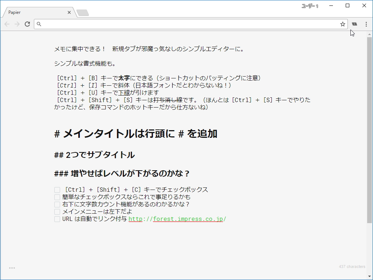Check the [Ctrl]+[Shift]+[C] checkbox item
Image resolution: width=373 pixels, height=280 pixels.
click(57, 190)
